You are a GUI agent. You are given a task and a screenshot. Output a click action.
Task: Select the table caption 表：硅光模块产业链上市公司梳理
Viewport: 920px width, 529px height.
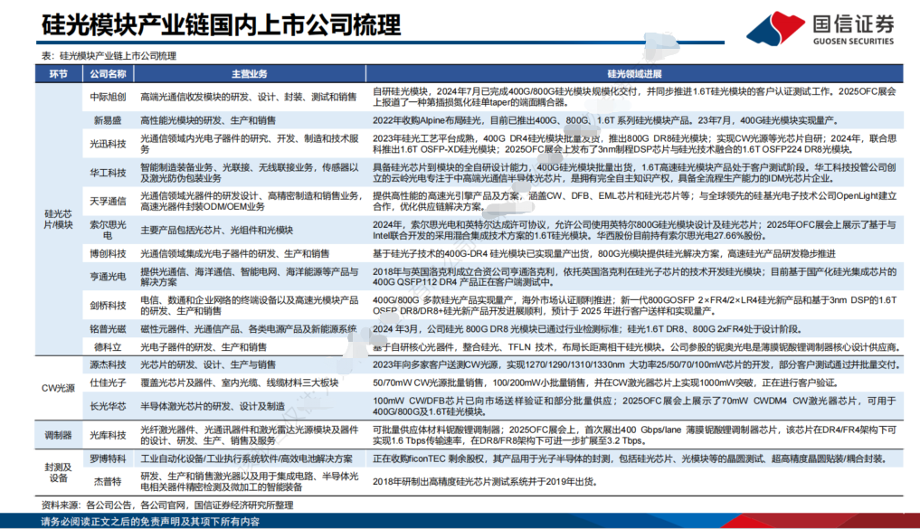click(109, 56)
